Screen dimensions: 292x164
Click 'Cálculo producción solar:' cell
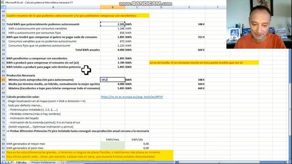pos(53,97)
